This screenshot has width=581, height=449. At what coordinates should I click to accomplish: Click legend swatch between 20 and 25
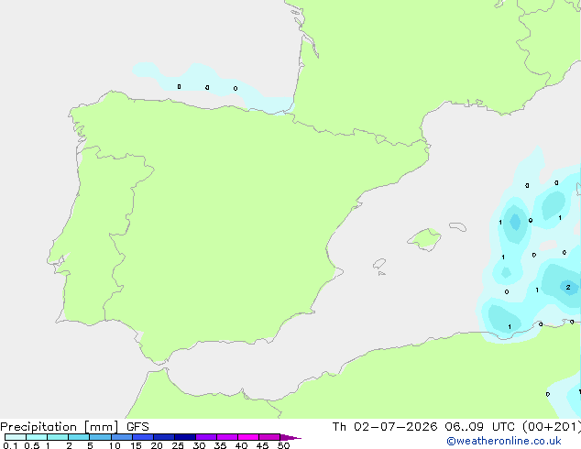click(164, 437)
